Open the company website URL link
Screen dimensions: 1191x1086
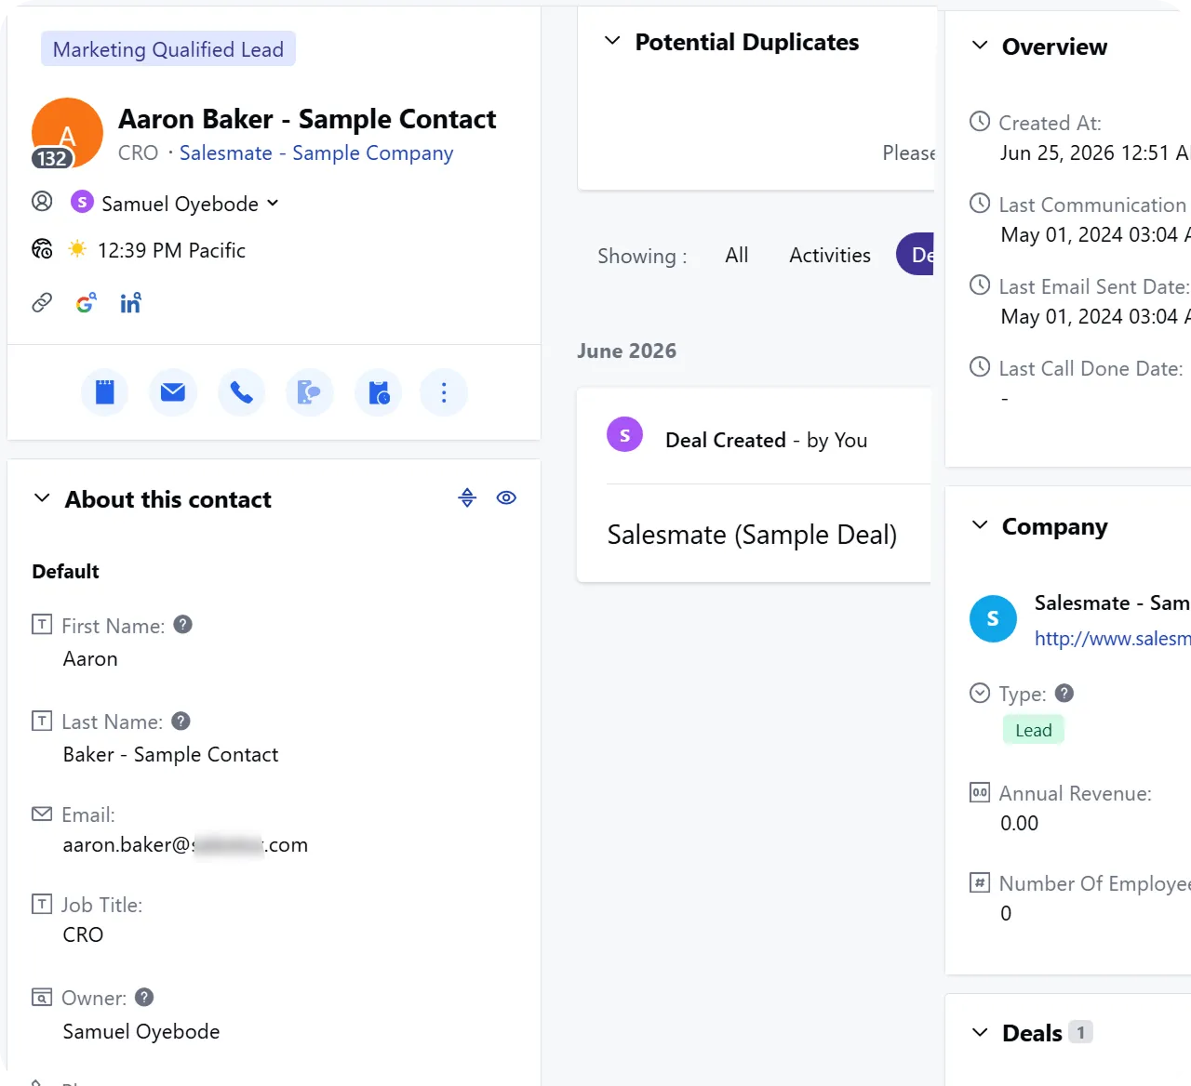(x=1113, y=639)
